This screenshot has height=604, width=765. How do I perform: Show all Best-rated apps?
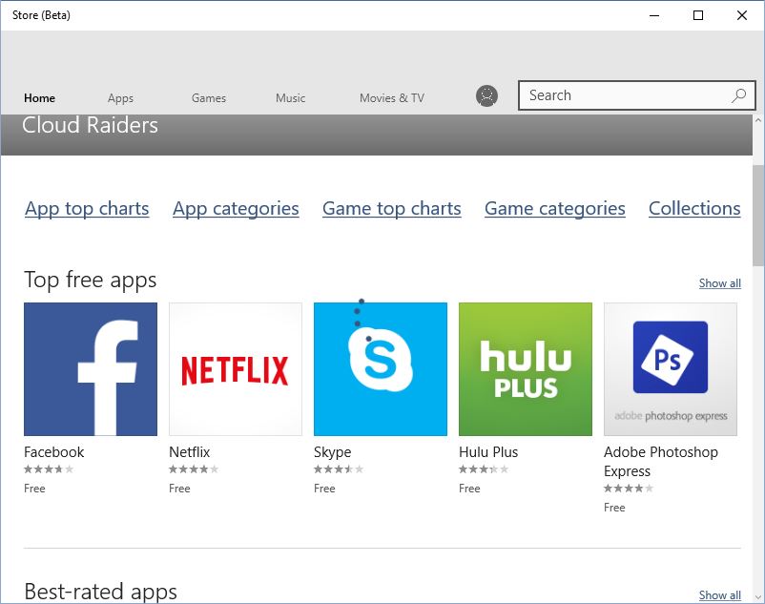pyautogui.click(x=719, y=595)
